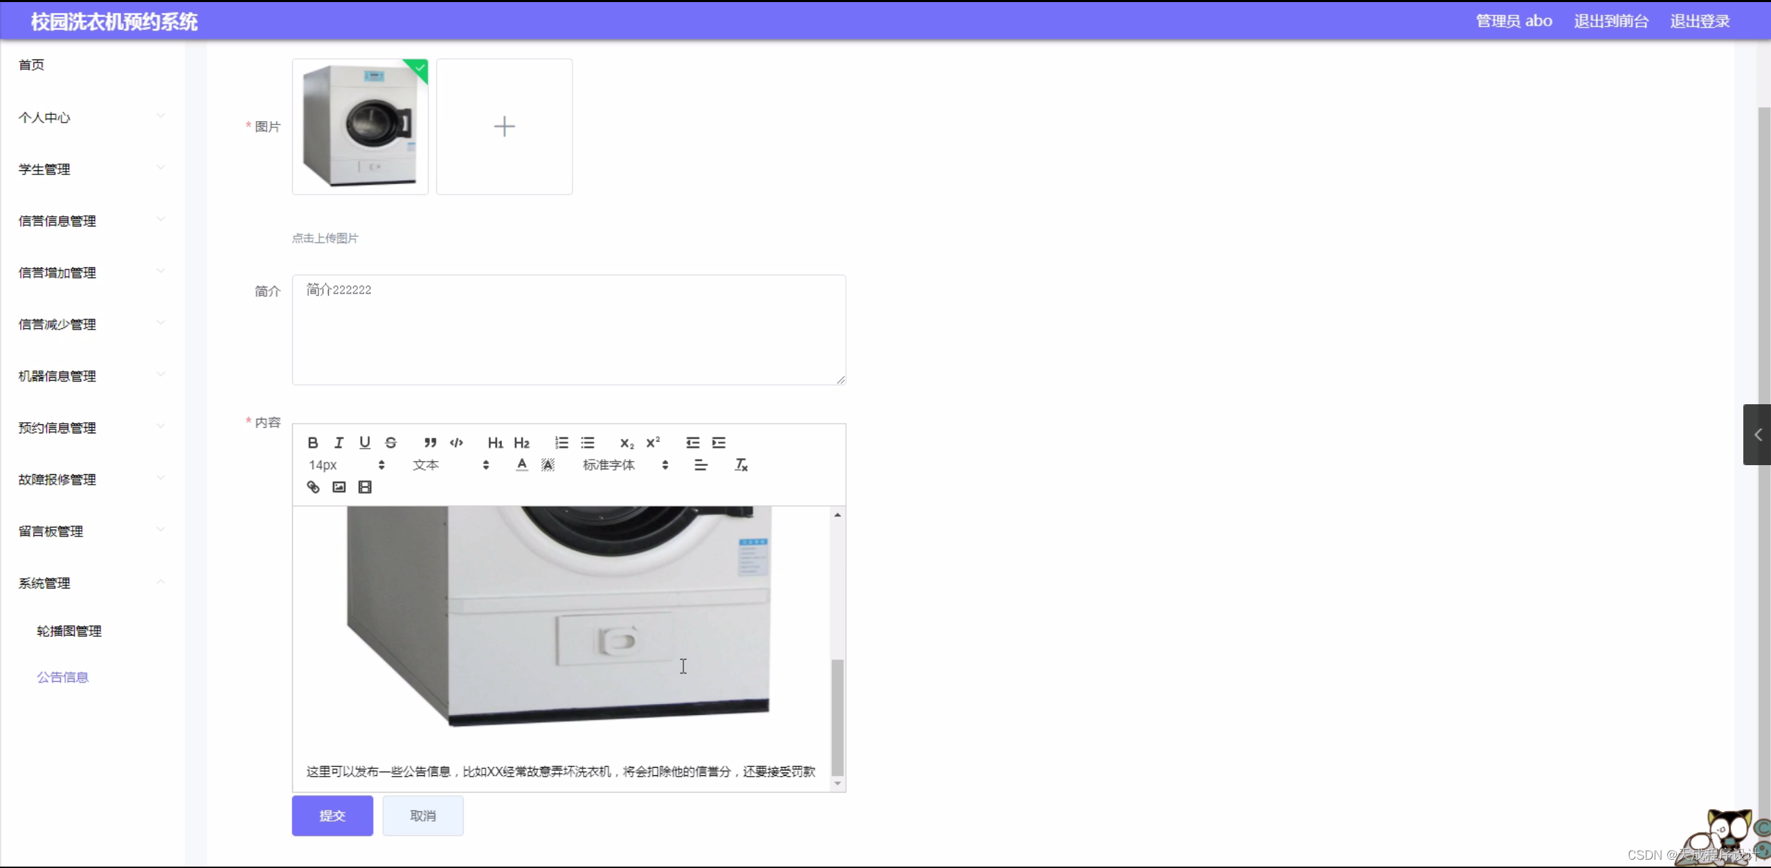This screenshot has width=1771, height=868.
Task: Open the 标准字体 font family dropdown
Action: 609,465
